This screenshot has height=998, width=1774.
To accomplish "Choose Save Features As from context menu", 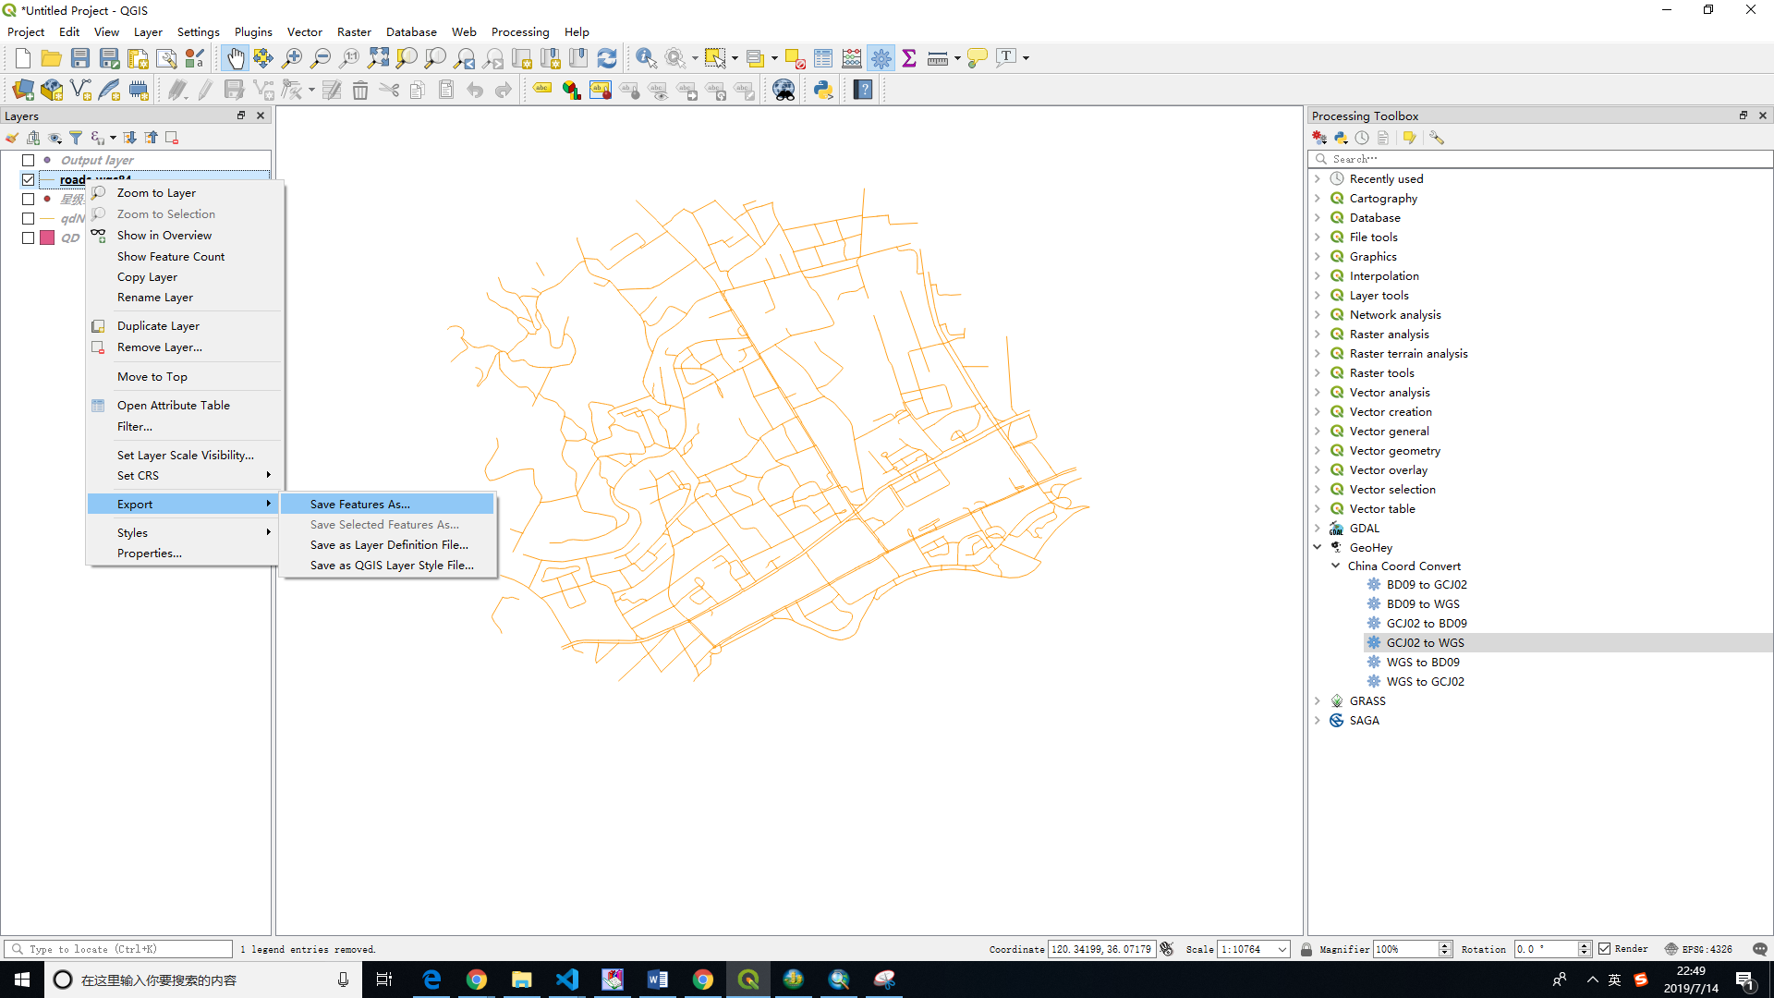I will point(359,504).
